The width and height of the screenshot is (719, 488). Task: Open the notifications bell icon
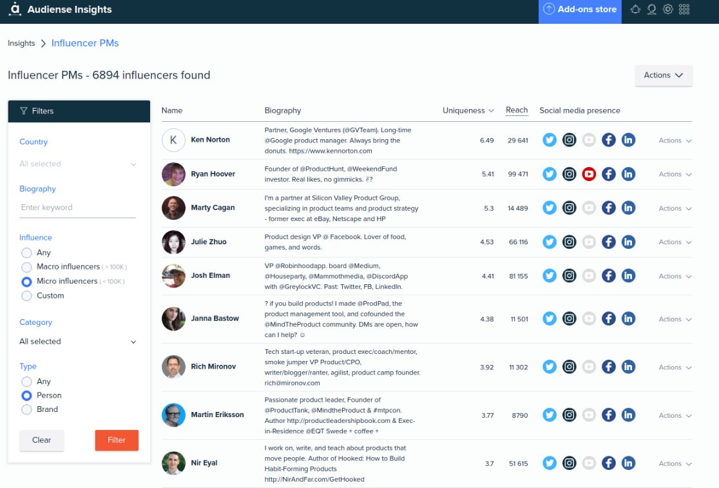coord(635,9)
